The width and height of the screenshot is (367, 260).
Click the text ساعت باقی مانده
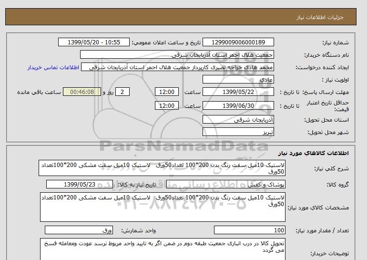39,92
